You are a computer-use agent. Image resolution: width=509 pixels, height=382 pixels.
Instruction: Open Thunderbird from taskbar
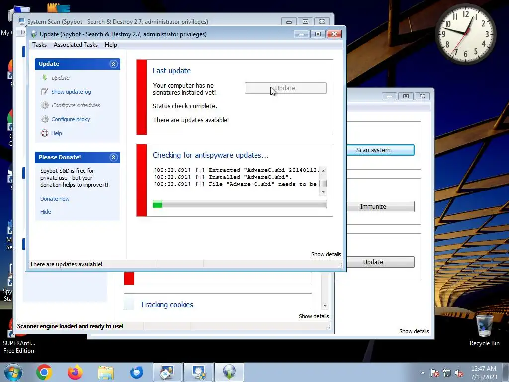click(x=136, y=372)
